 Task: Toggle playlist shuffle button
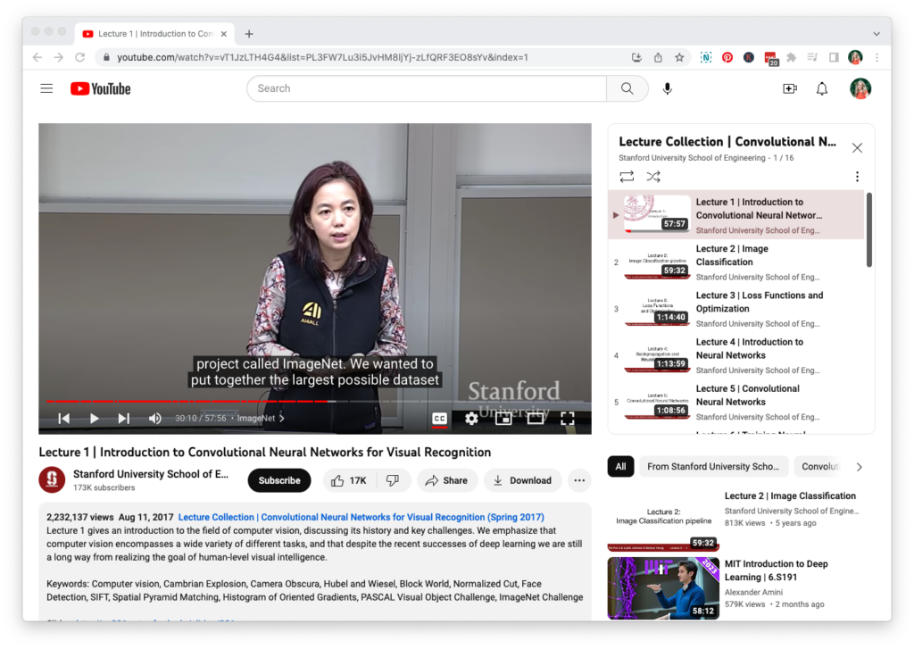653,177
